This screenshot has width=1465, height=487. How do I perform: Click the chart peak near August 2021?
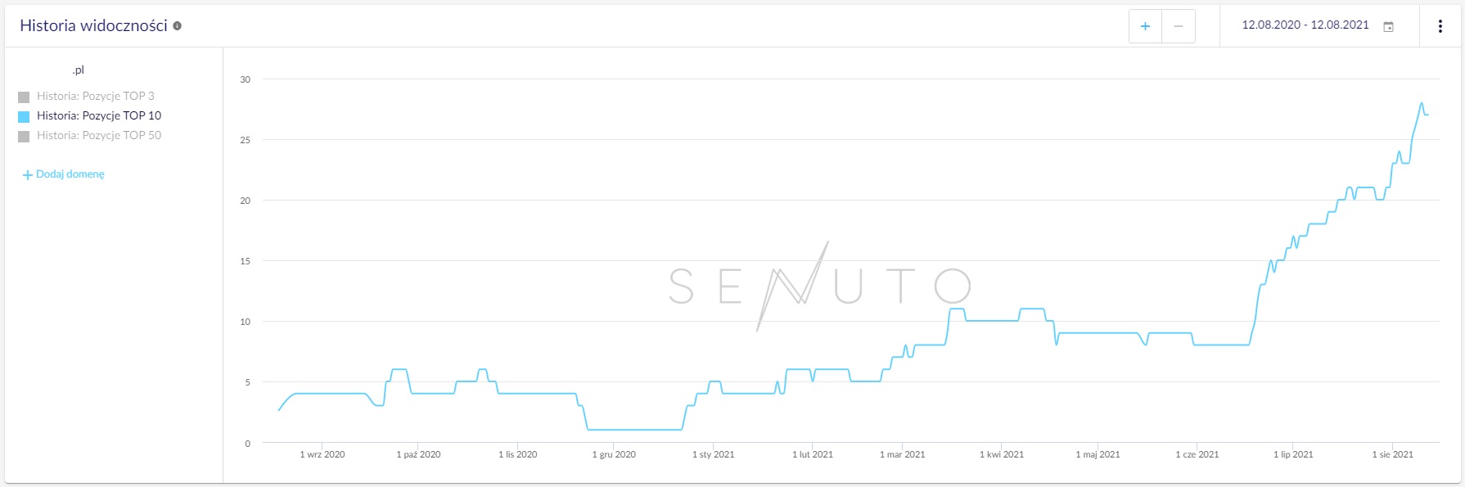pyautogui.click(x=1422, y=103)
